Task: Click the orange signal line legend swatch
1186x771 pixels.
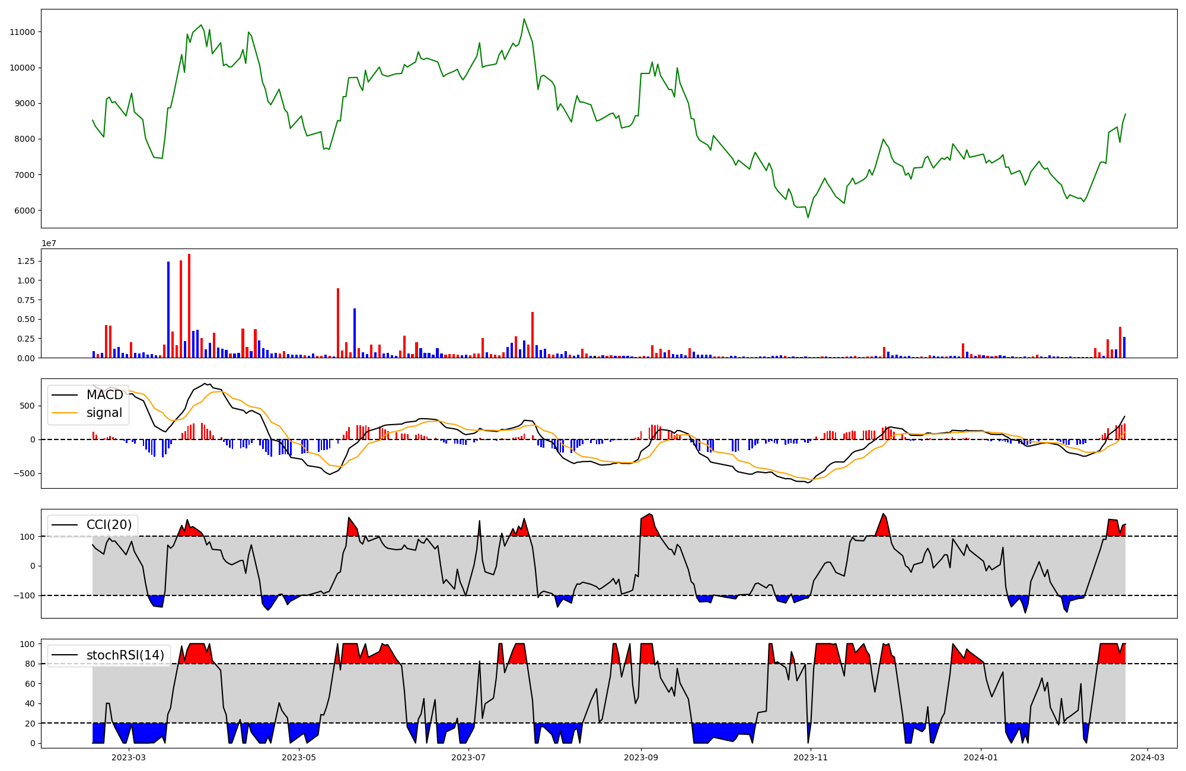Action: pos(65,413)
